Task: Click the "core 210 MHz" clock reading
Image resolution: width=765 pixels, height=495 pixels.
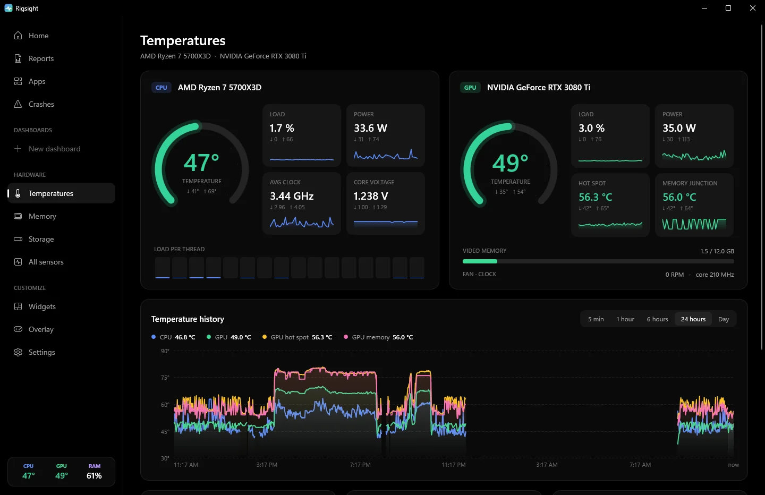Action: tap(715, 275)
